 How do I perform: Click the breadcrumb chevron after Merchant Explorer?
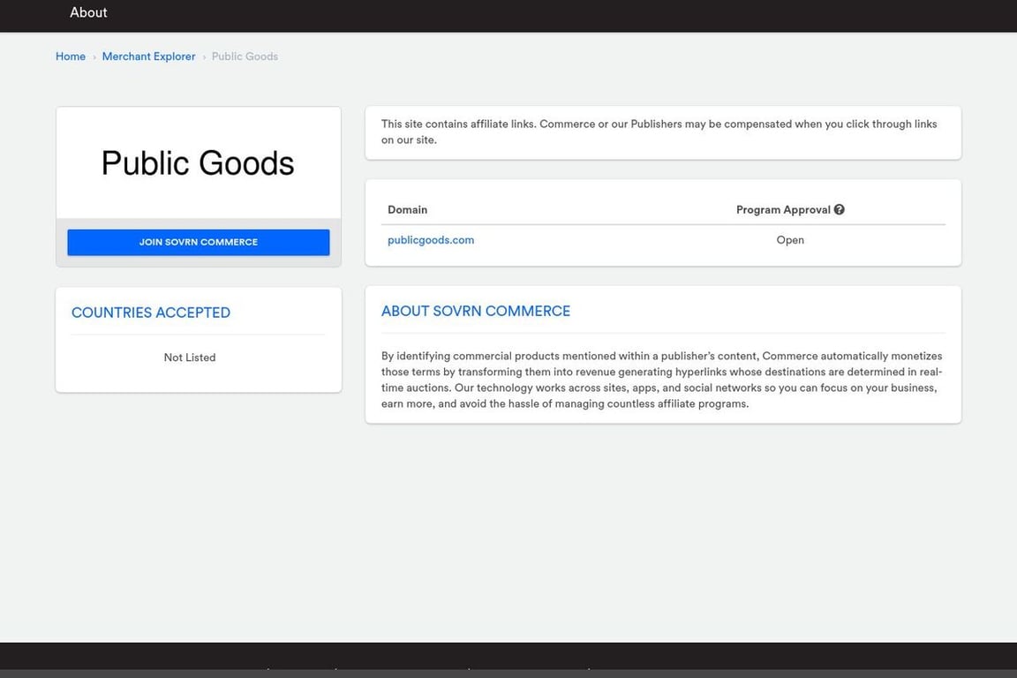point(204,57)
